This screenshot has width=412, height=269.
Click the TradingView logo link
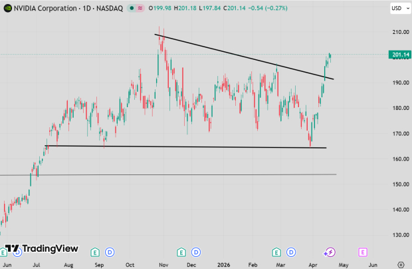point(42,248)
